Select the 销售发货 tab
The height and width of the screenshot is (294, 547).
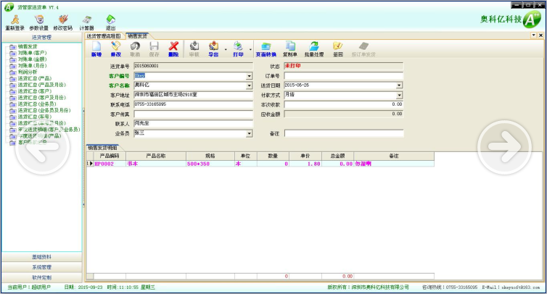click(137, 36)
